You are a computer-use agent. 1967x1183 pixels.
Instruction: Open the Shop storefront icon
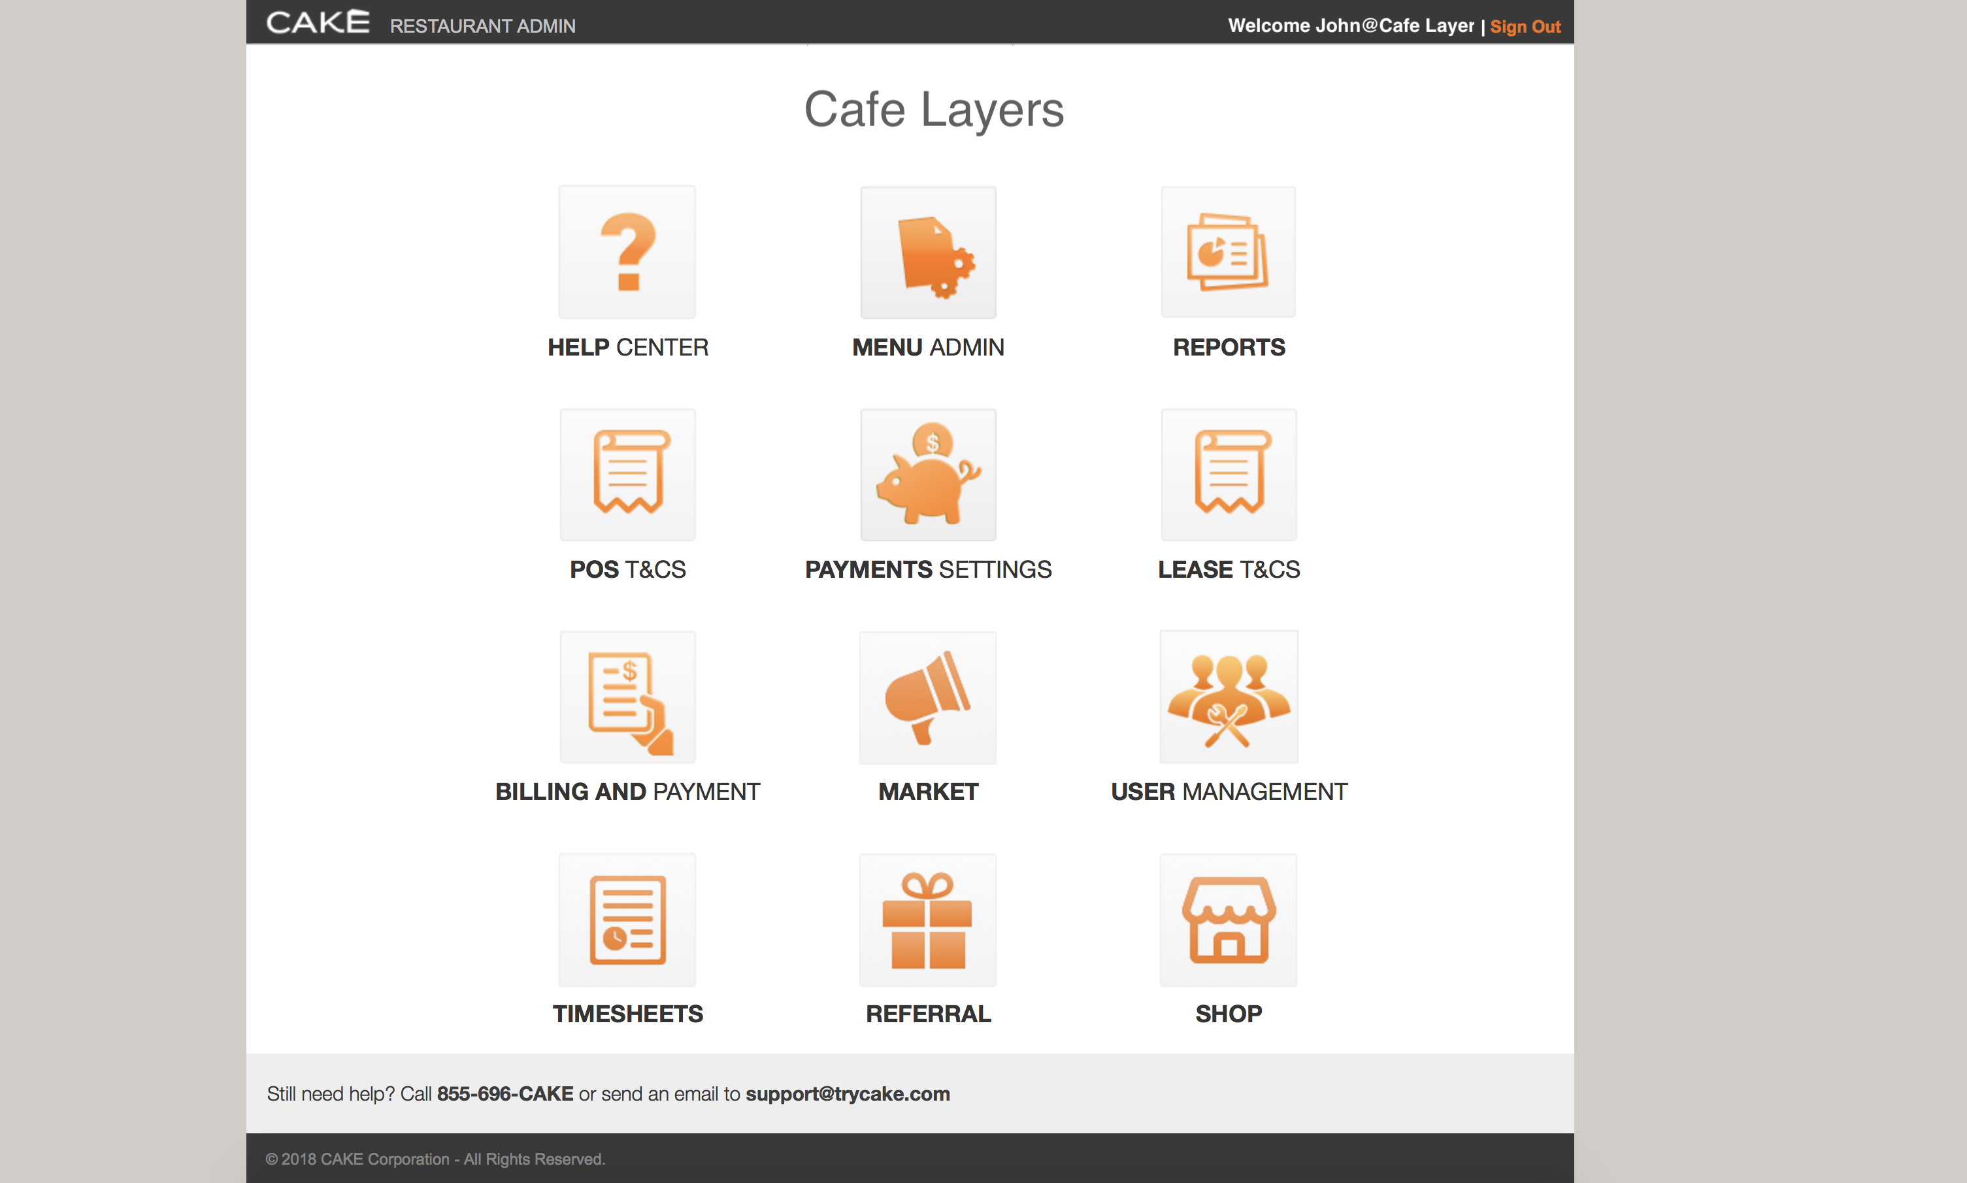click(x=1228, y=919)
